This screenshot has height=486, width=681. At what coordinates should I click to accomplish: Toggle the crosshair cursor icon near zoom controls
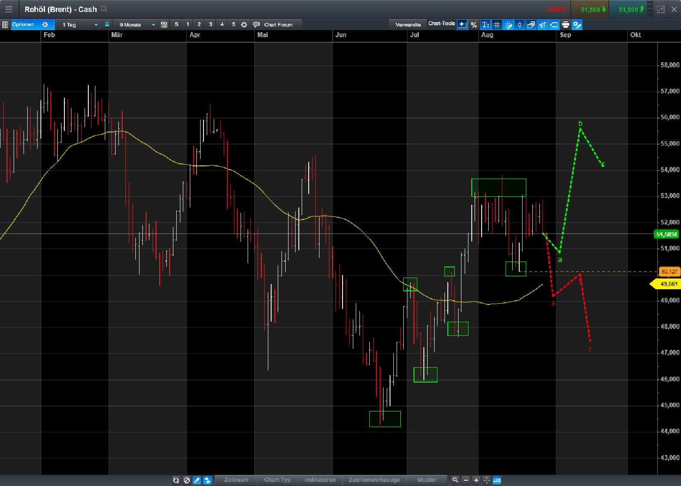click(x=486, y=480)
